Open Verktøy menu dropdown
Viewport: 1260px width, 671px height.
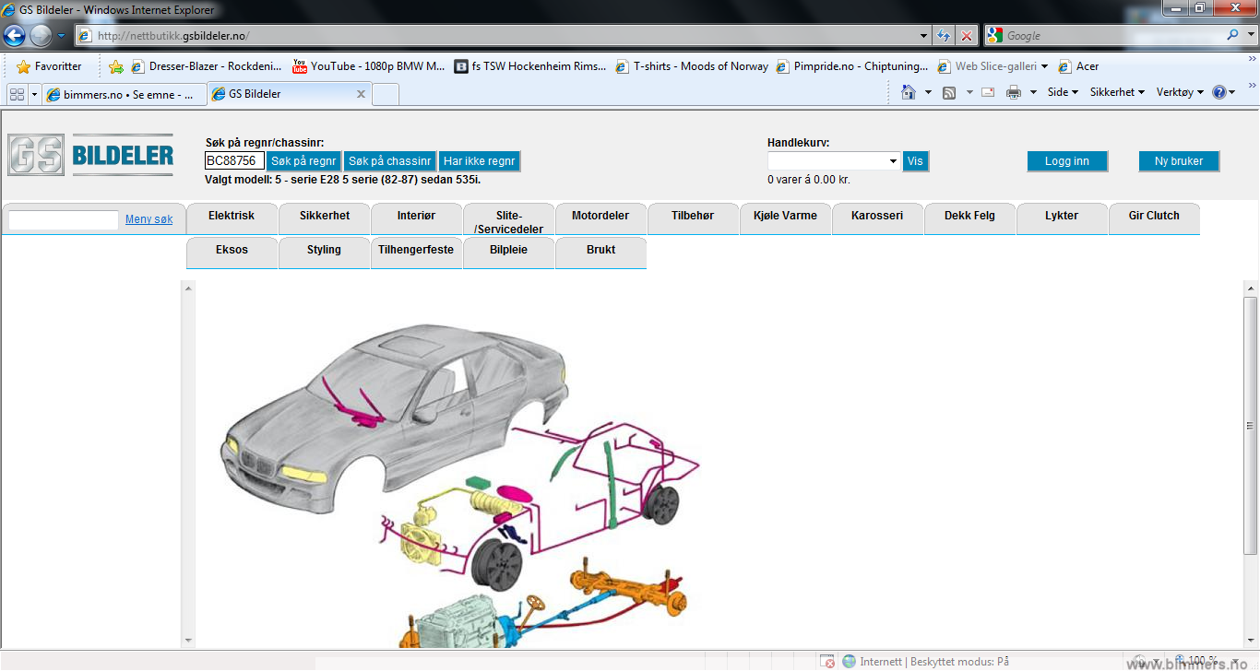click(x=1180, y=92)
